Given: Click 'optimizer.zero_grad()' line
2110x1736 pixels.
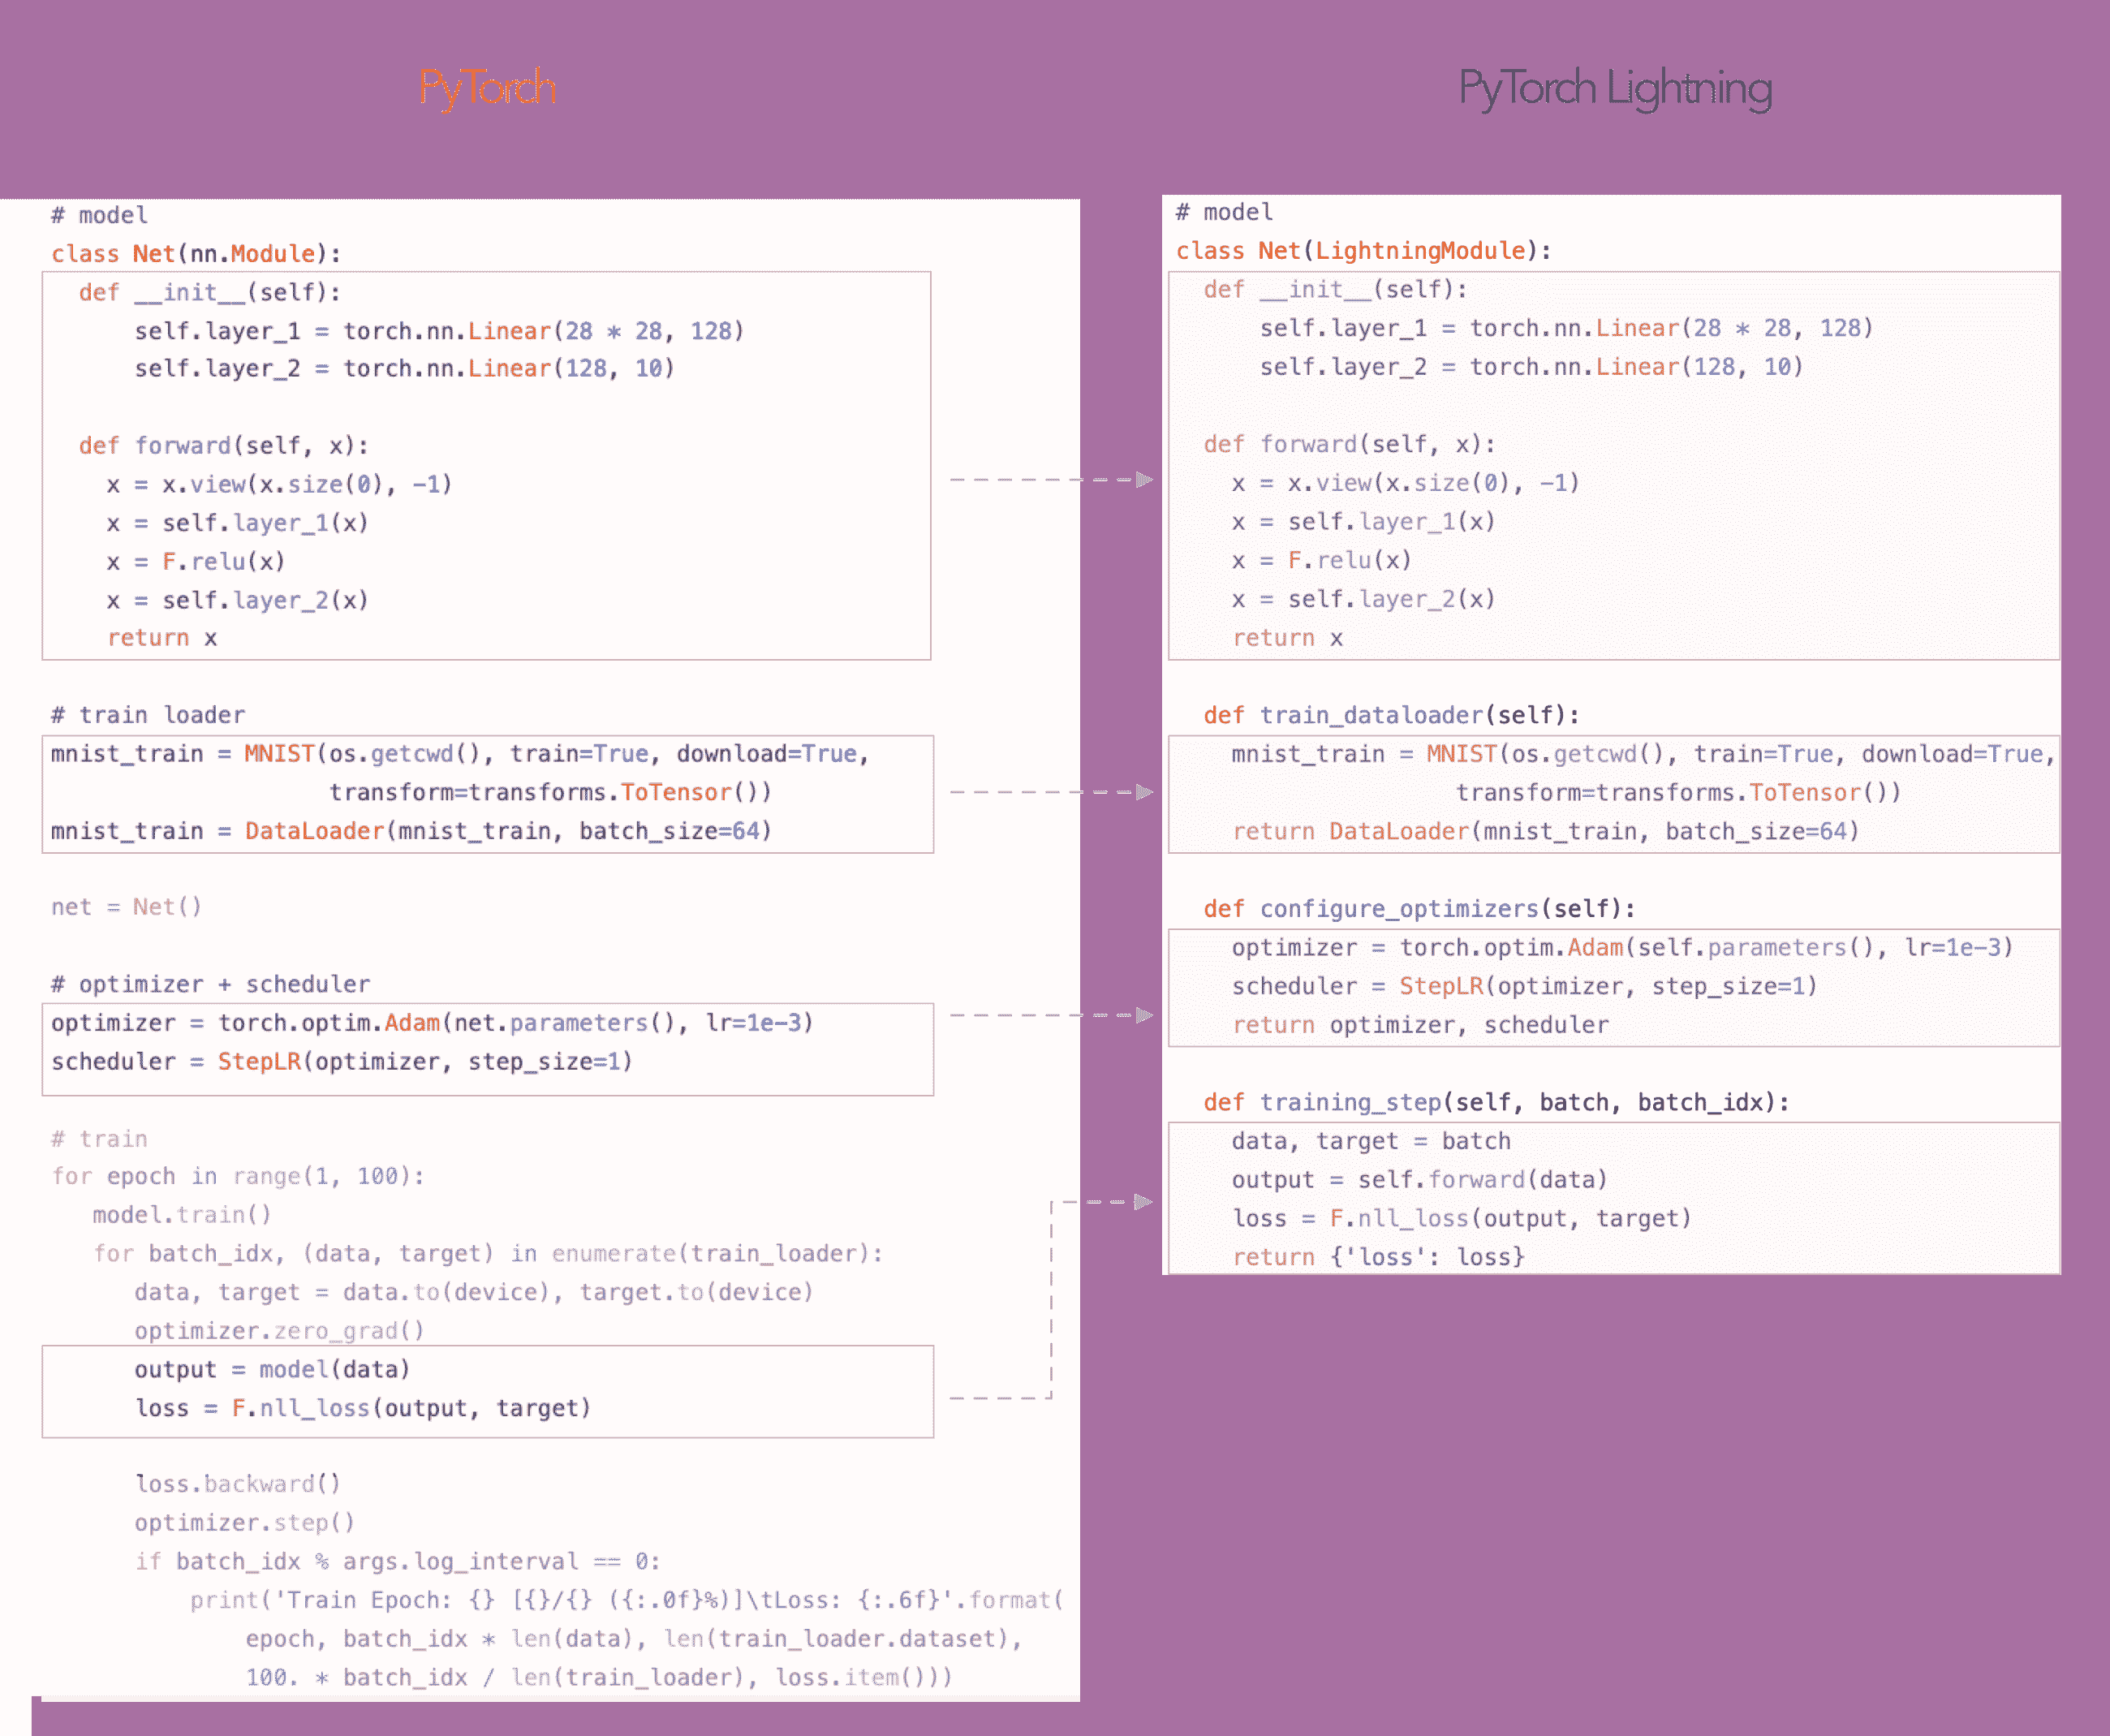Looking at the screenshot, I should pyautogui.click(x=279, y=1331).
